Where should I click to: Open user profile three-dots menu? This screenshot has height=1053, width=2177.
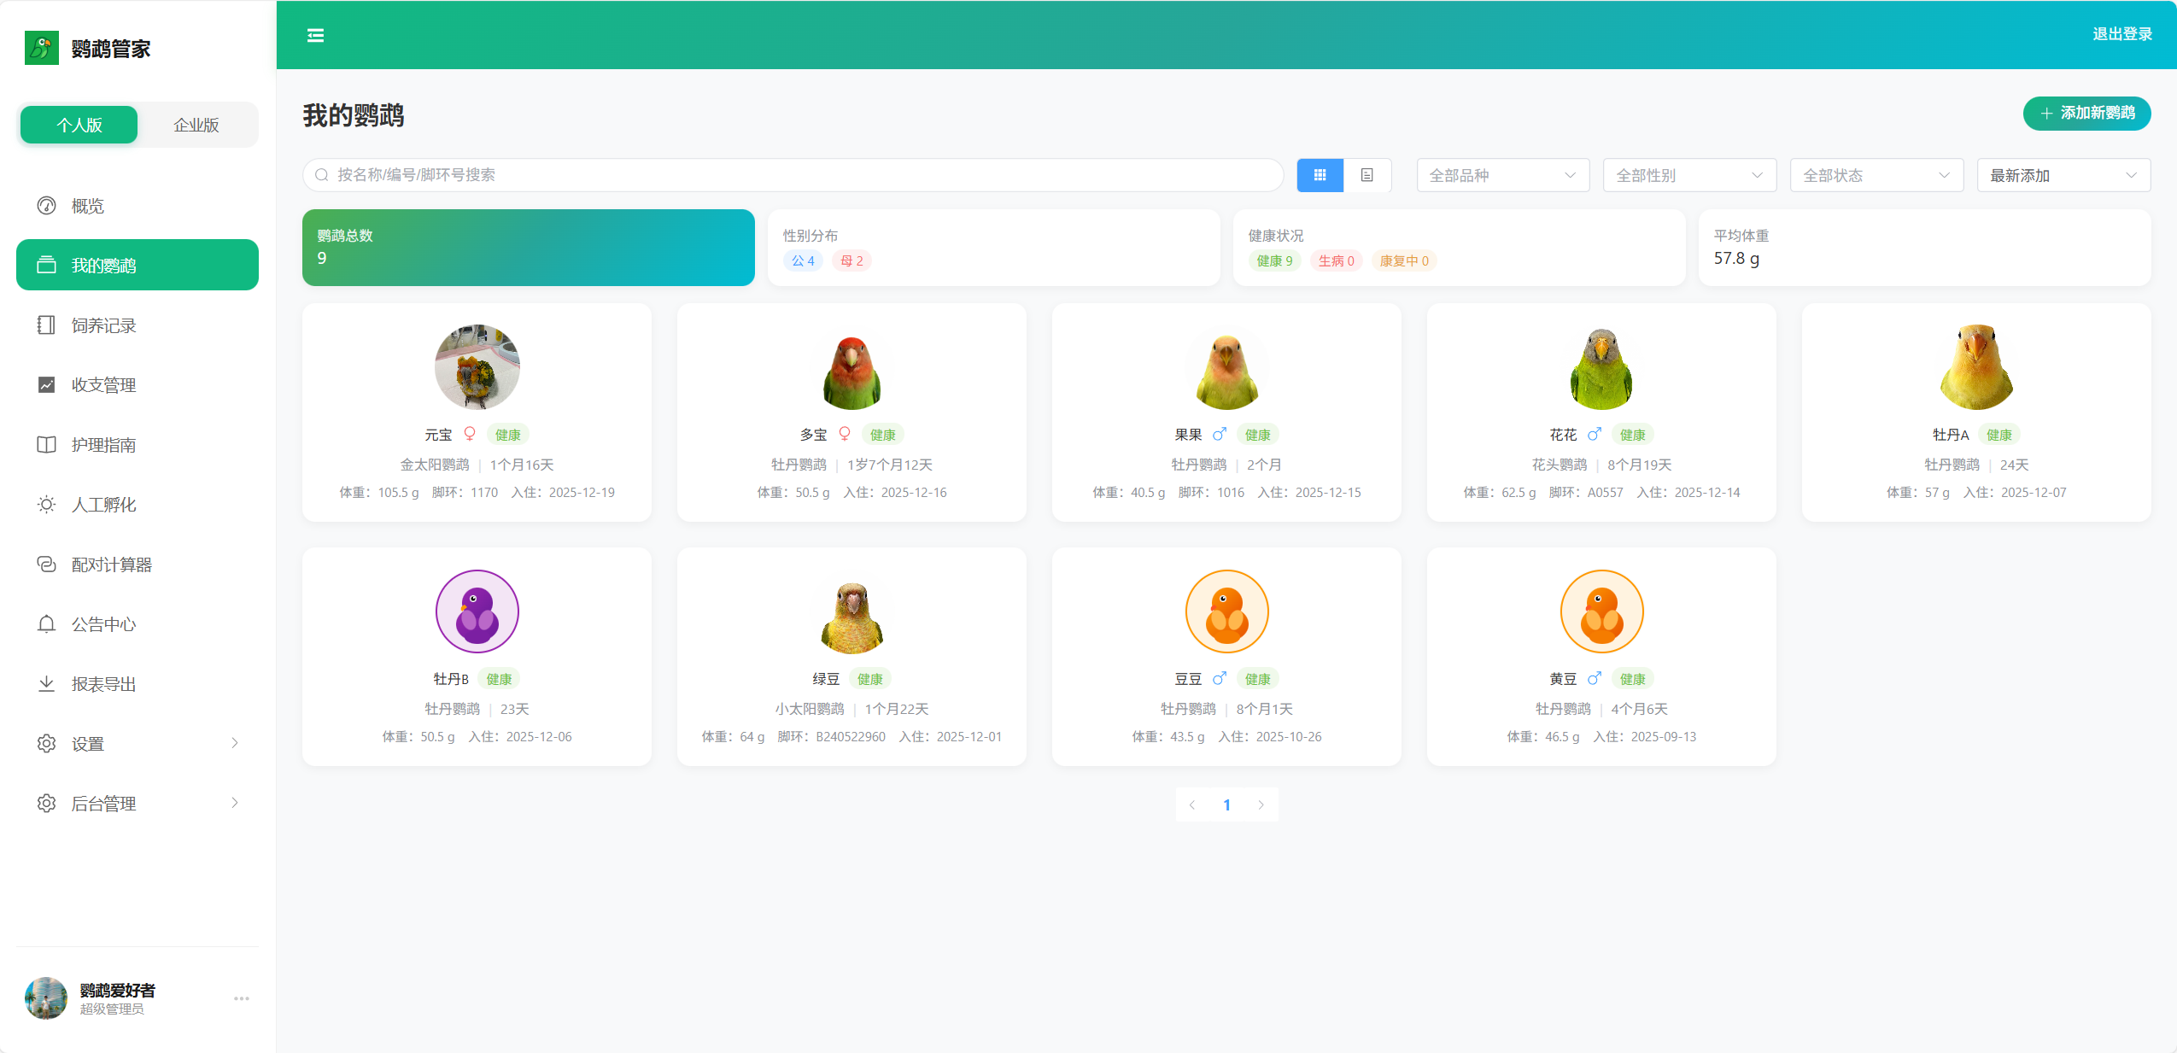point(242,998)
